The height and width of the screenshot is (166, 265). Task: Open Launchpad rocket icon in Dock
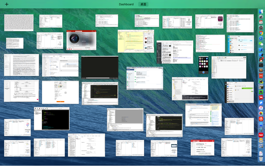(x=261, y=17)
